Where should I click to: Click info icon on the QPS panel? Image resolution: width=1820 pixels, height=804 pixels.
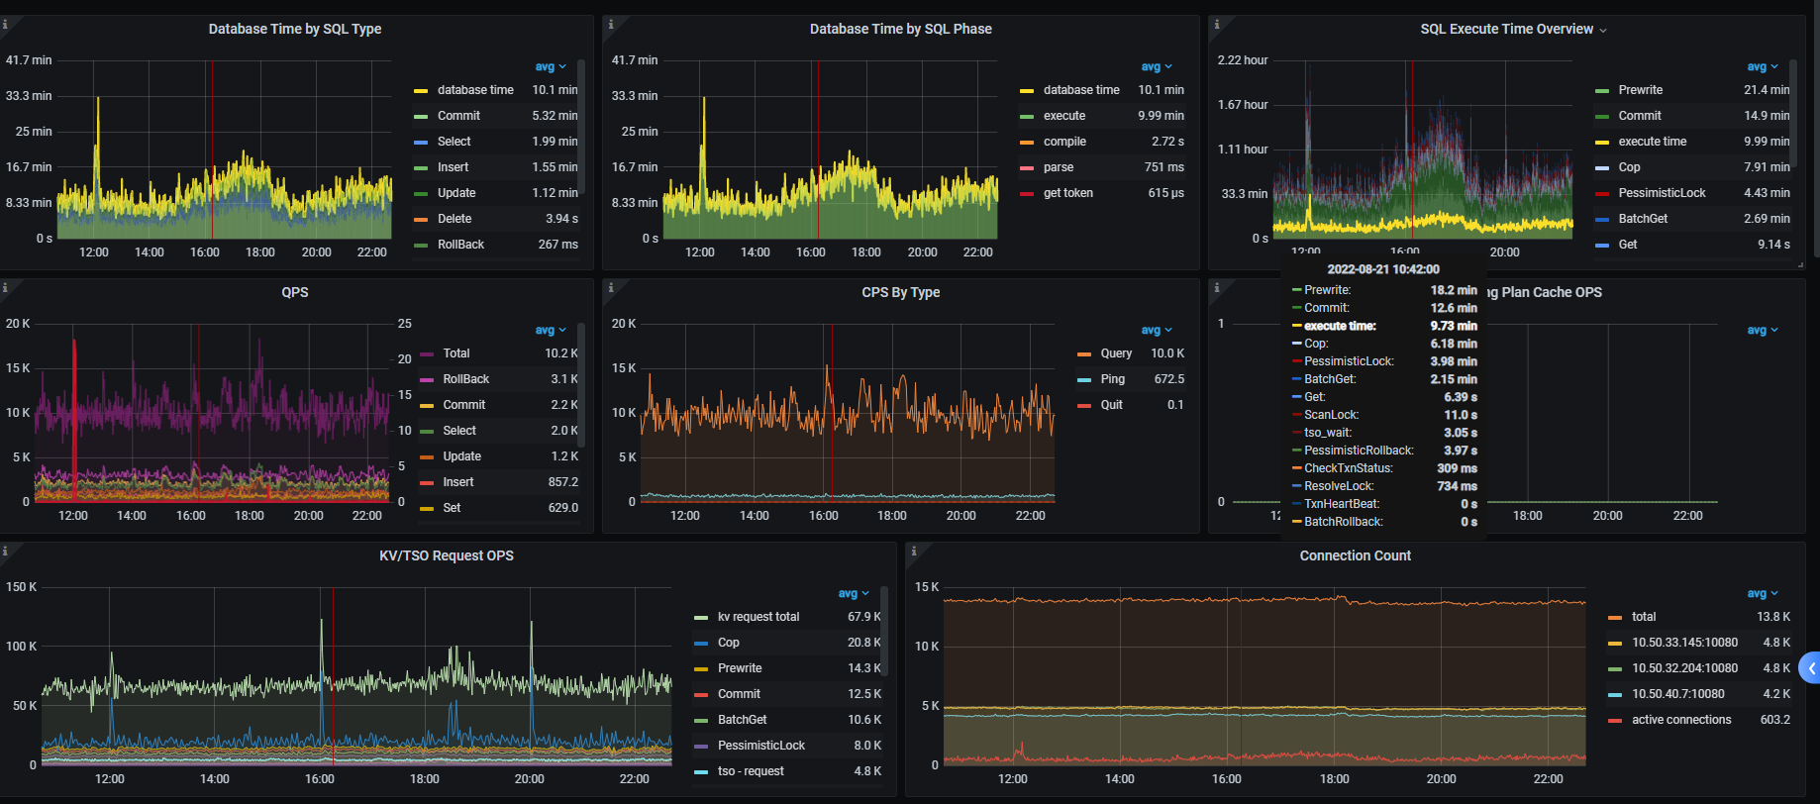5,287
